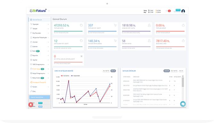Click the cart icon on the 140.34 TL card

pyautogui.click(x=115, y=41)
